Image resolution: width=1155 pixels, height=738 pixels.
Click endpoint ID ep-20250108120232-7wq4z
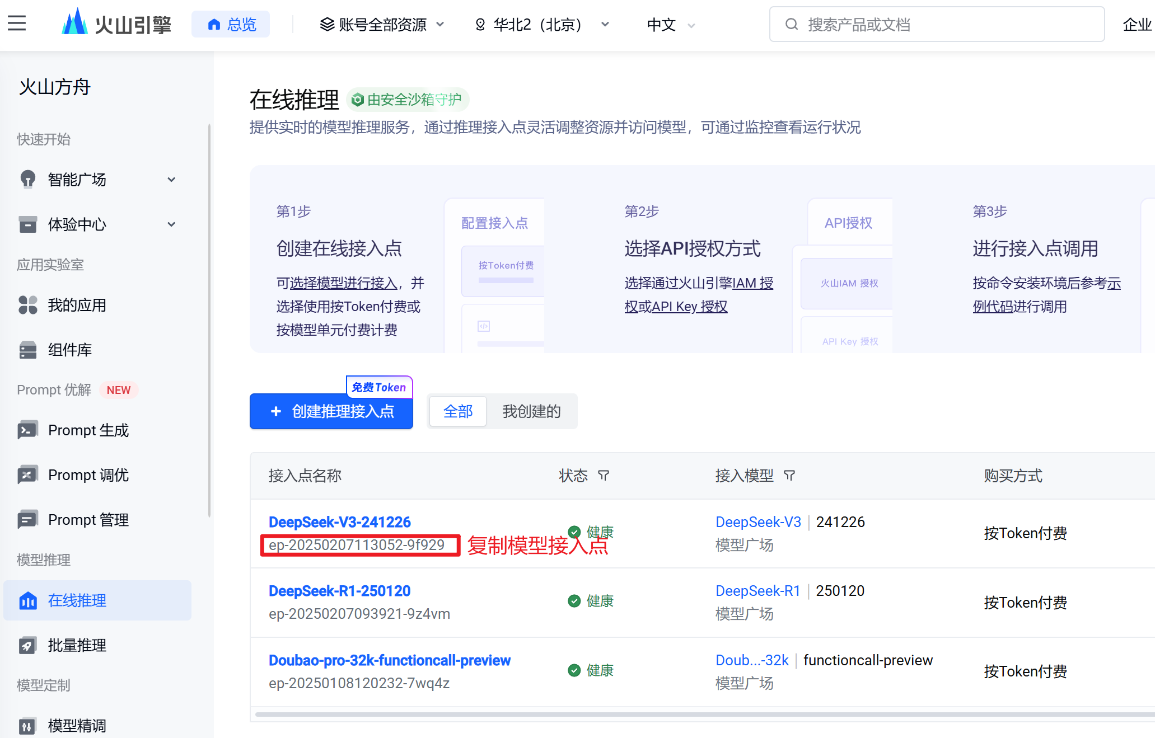point(359,683)
